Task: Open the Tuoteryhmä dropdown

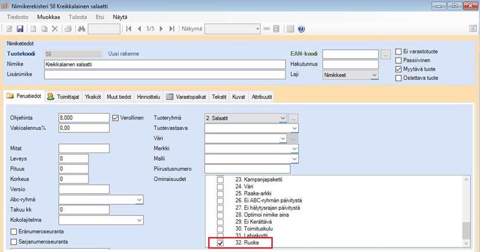Action: coord(283,118)
